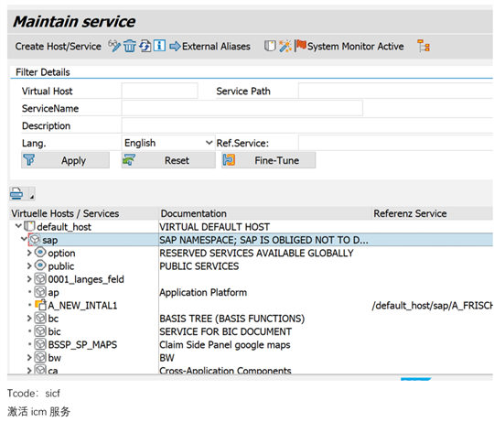The width and height of the screenshot is (494, 422).
Task: Expand the public node
Action: pos(29,266)
